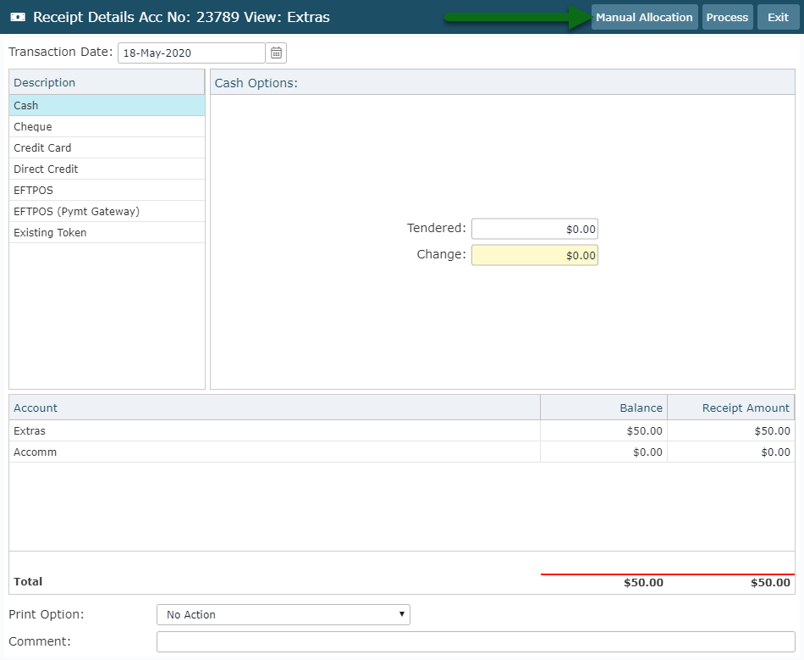Click the Description column header
The width and height of the screenshot is (804, 660).
click(x=107, y=83)
